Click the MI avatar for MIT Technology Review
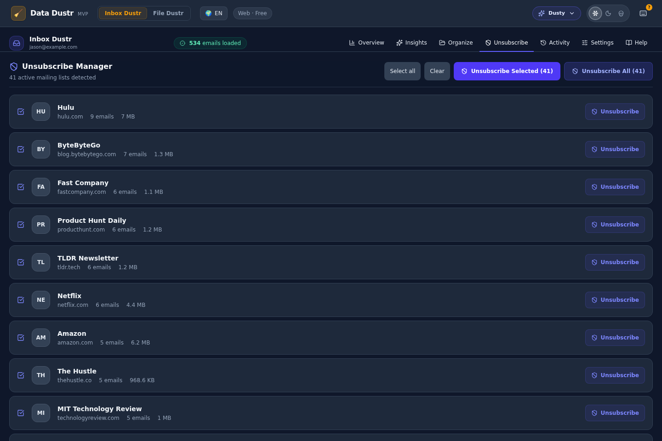Screen dimensions: 662x441 pyautogui.click(x=41, y=413)
